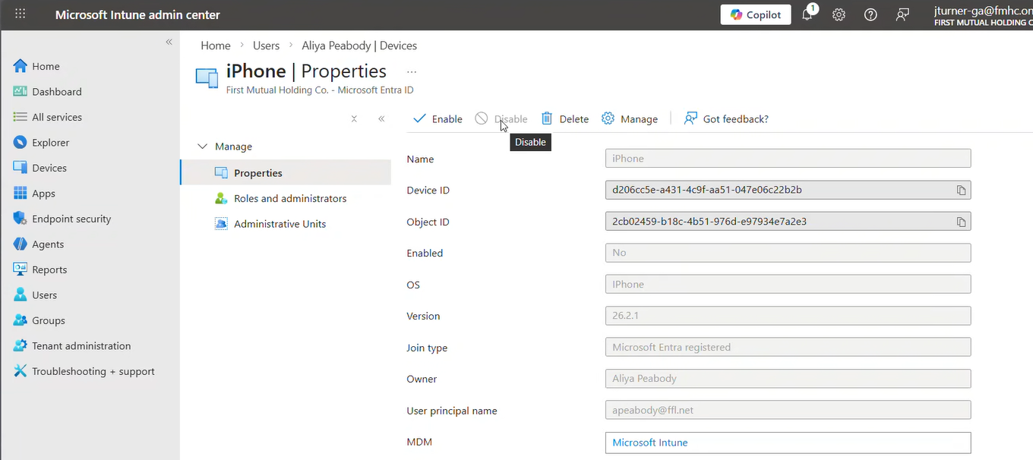Open the help question mark

click(x=870, y=14)
